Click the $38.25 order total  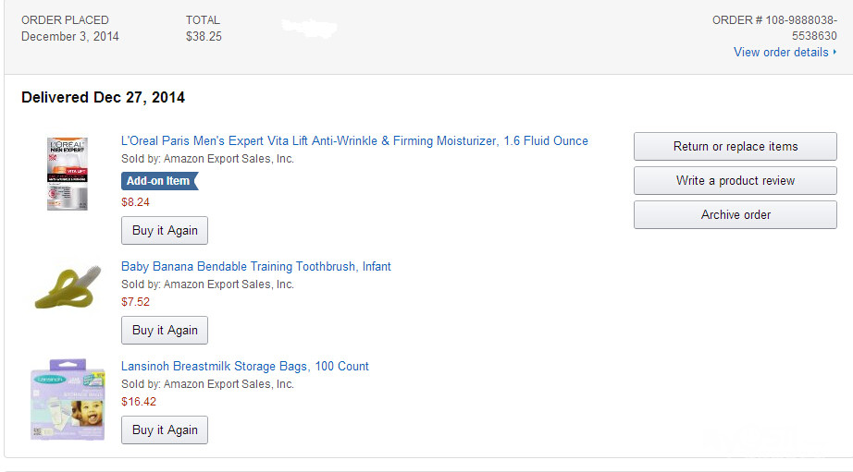(204, 37)
